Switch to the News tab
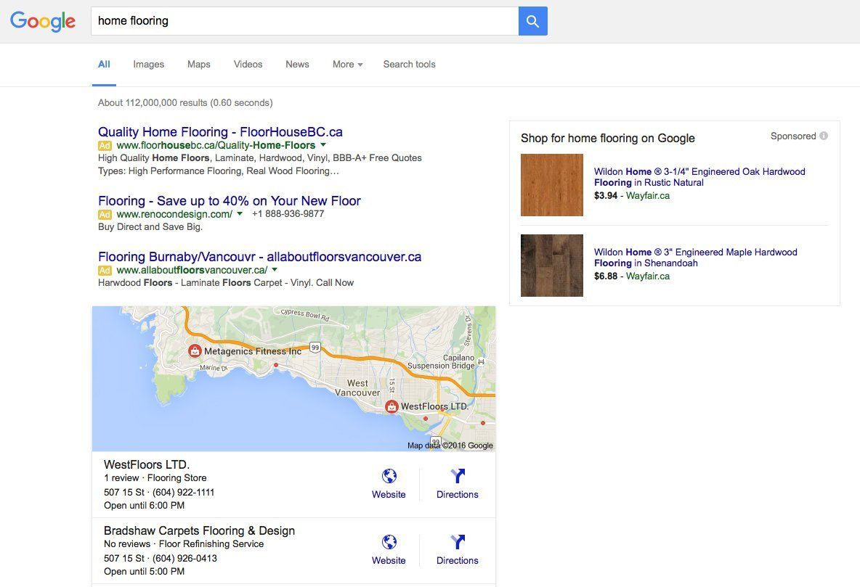This screenshot has width=860, height=587. pyautogui.click(x=297, y=64)
